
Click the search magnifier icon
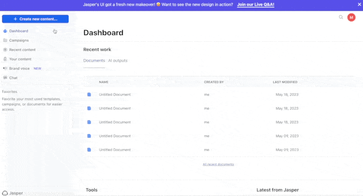[x=341, y=17]
